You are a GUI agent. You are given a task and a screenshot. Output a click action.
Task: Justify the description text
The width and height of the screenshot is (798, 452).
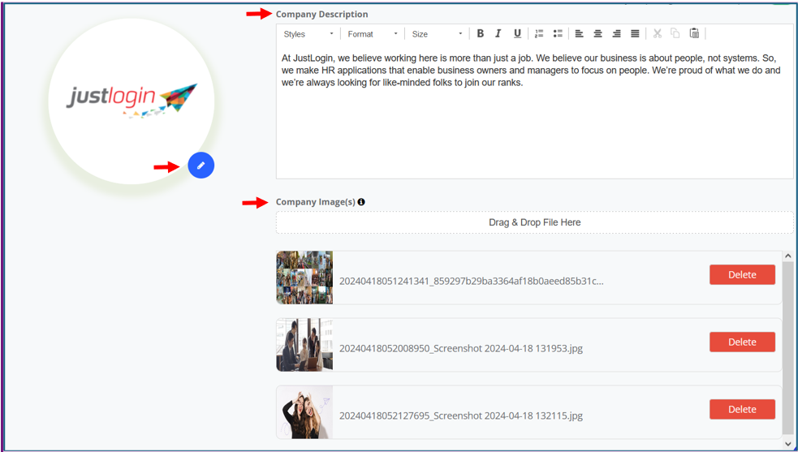pyautogui.click(x=635, y=33)
